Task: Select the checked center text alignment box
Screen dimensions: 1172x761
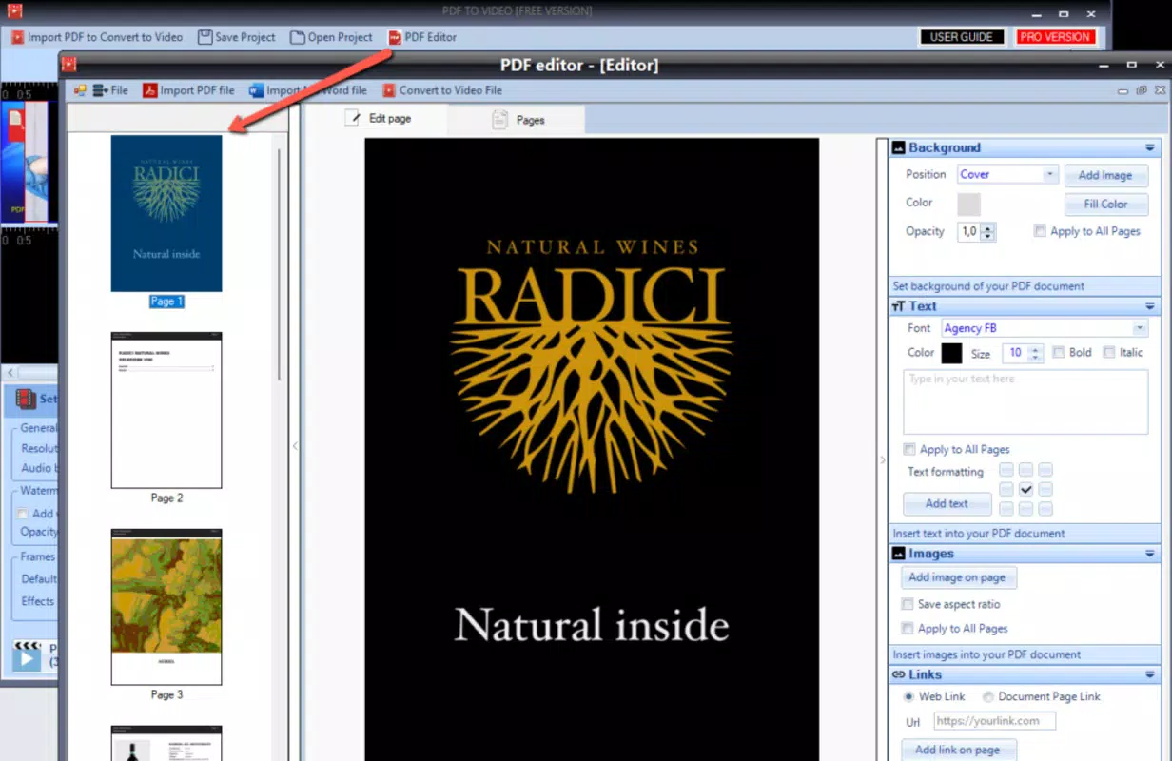Action: tap(1025, 489)
